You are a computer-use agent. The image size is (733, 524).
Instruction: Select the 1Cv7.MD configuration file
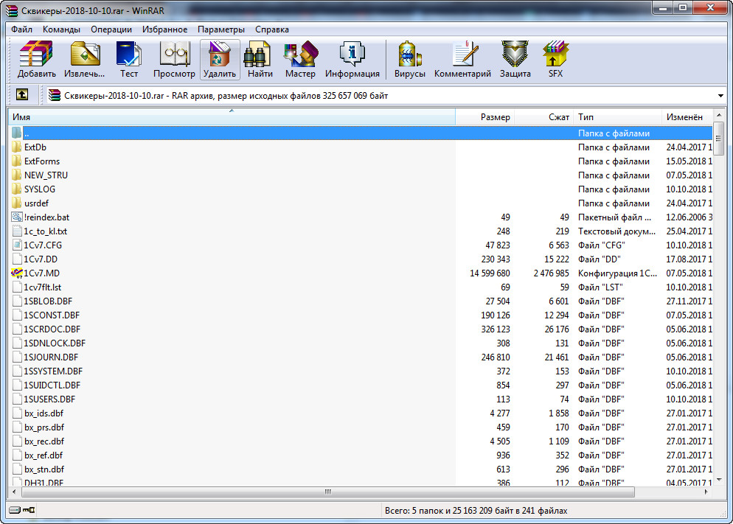[x=41, y=273]
